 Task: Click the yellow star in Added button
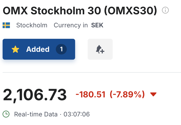(15, 49)
